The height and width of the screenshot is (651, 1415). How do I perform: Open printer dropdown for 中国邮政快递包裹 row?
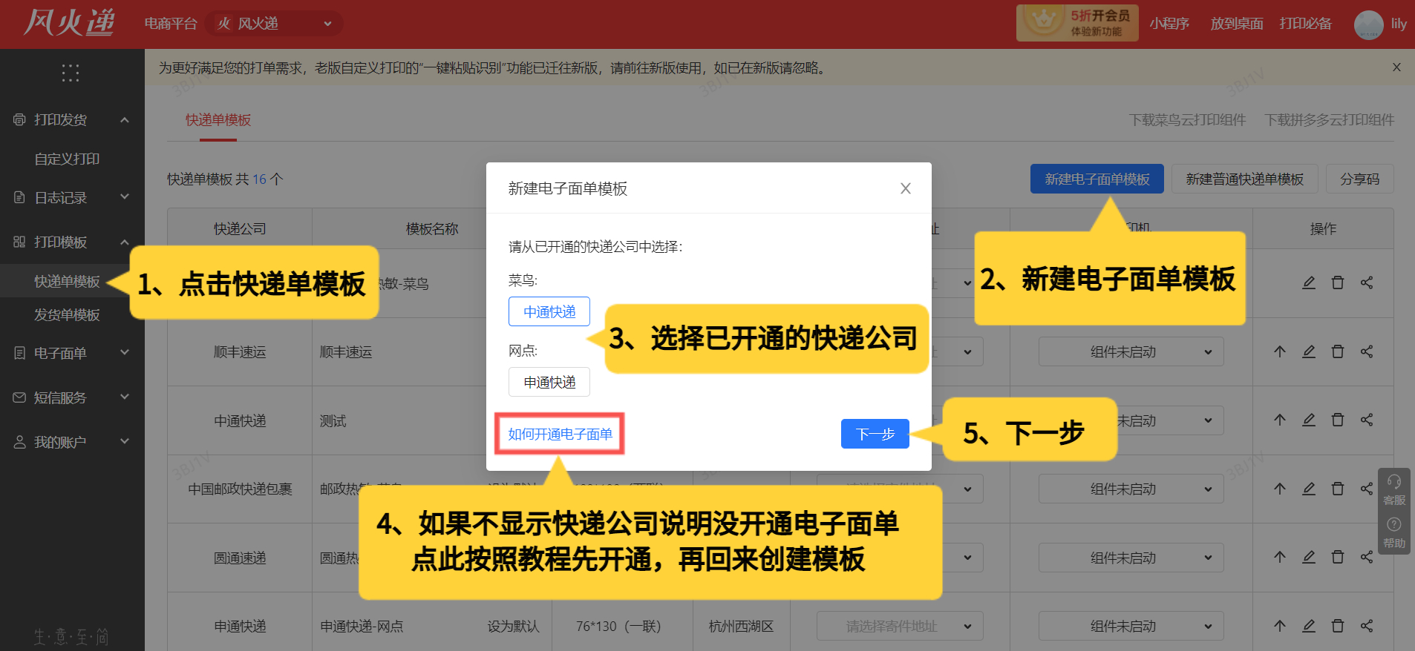(1131, 489)
